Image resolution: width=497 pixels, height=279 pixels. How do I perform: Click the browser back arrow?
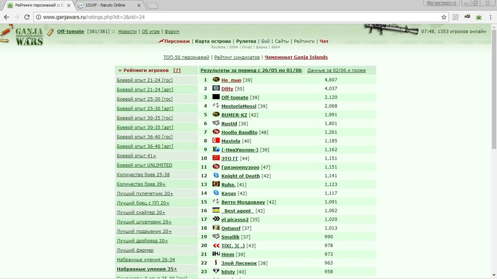[6, 17]
